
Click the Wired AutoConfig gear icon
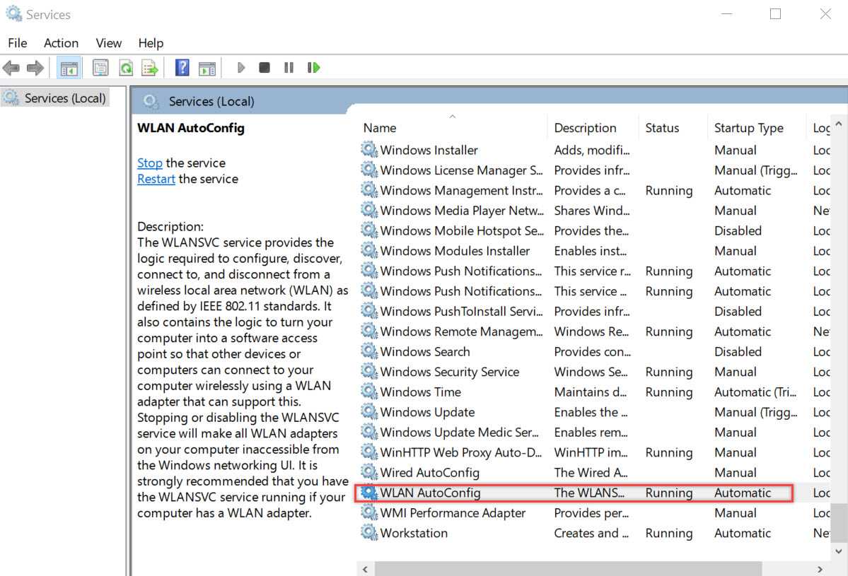coord(369,471)
